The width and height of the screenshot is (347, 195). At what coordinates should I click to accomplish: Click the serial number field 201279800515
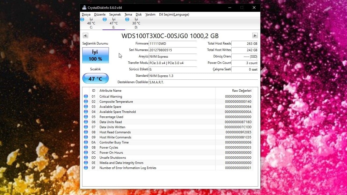tap(173, 50)
